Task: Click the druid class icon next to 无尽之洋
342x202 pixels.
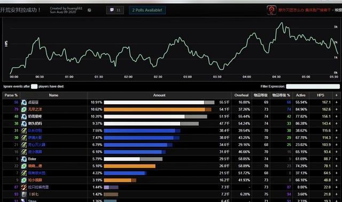Action: [x=24, y=110]
